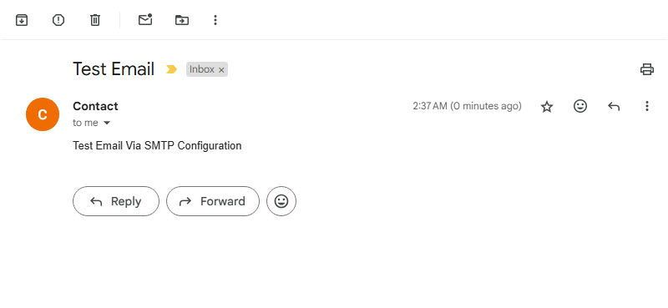Click the Forward button
The width and height of the screenshot is (668, 308).
pyautogui.click(x=213, y=201)
